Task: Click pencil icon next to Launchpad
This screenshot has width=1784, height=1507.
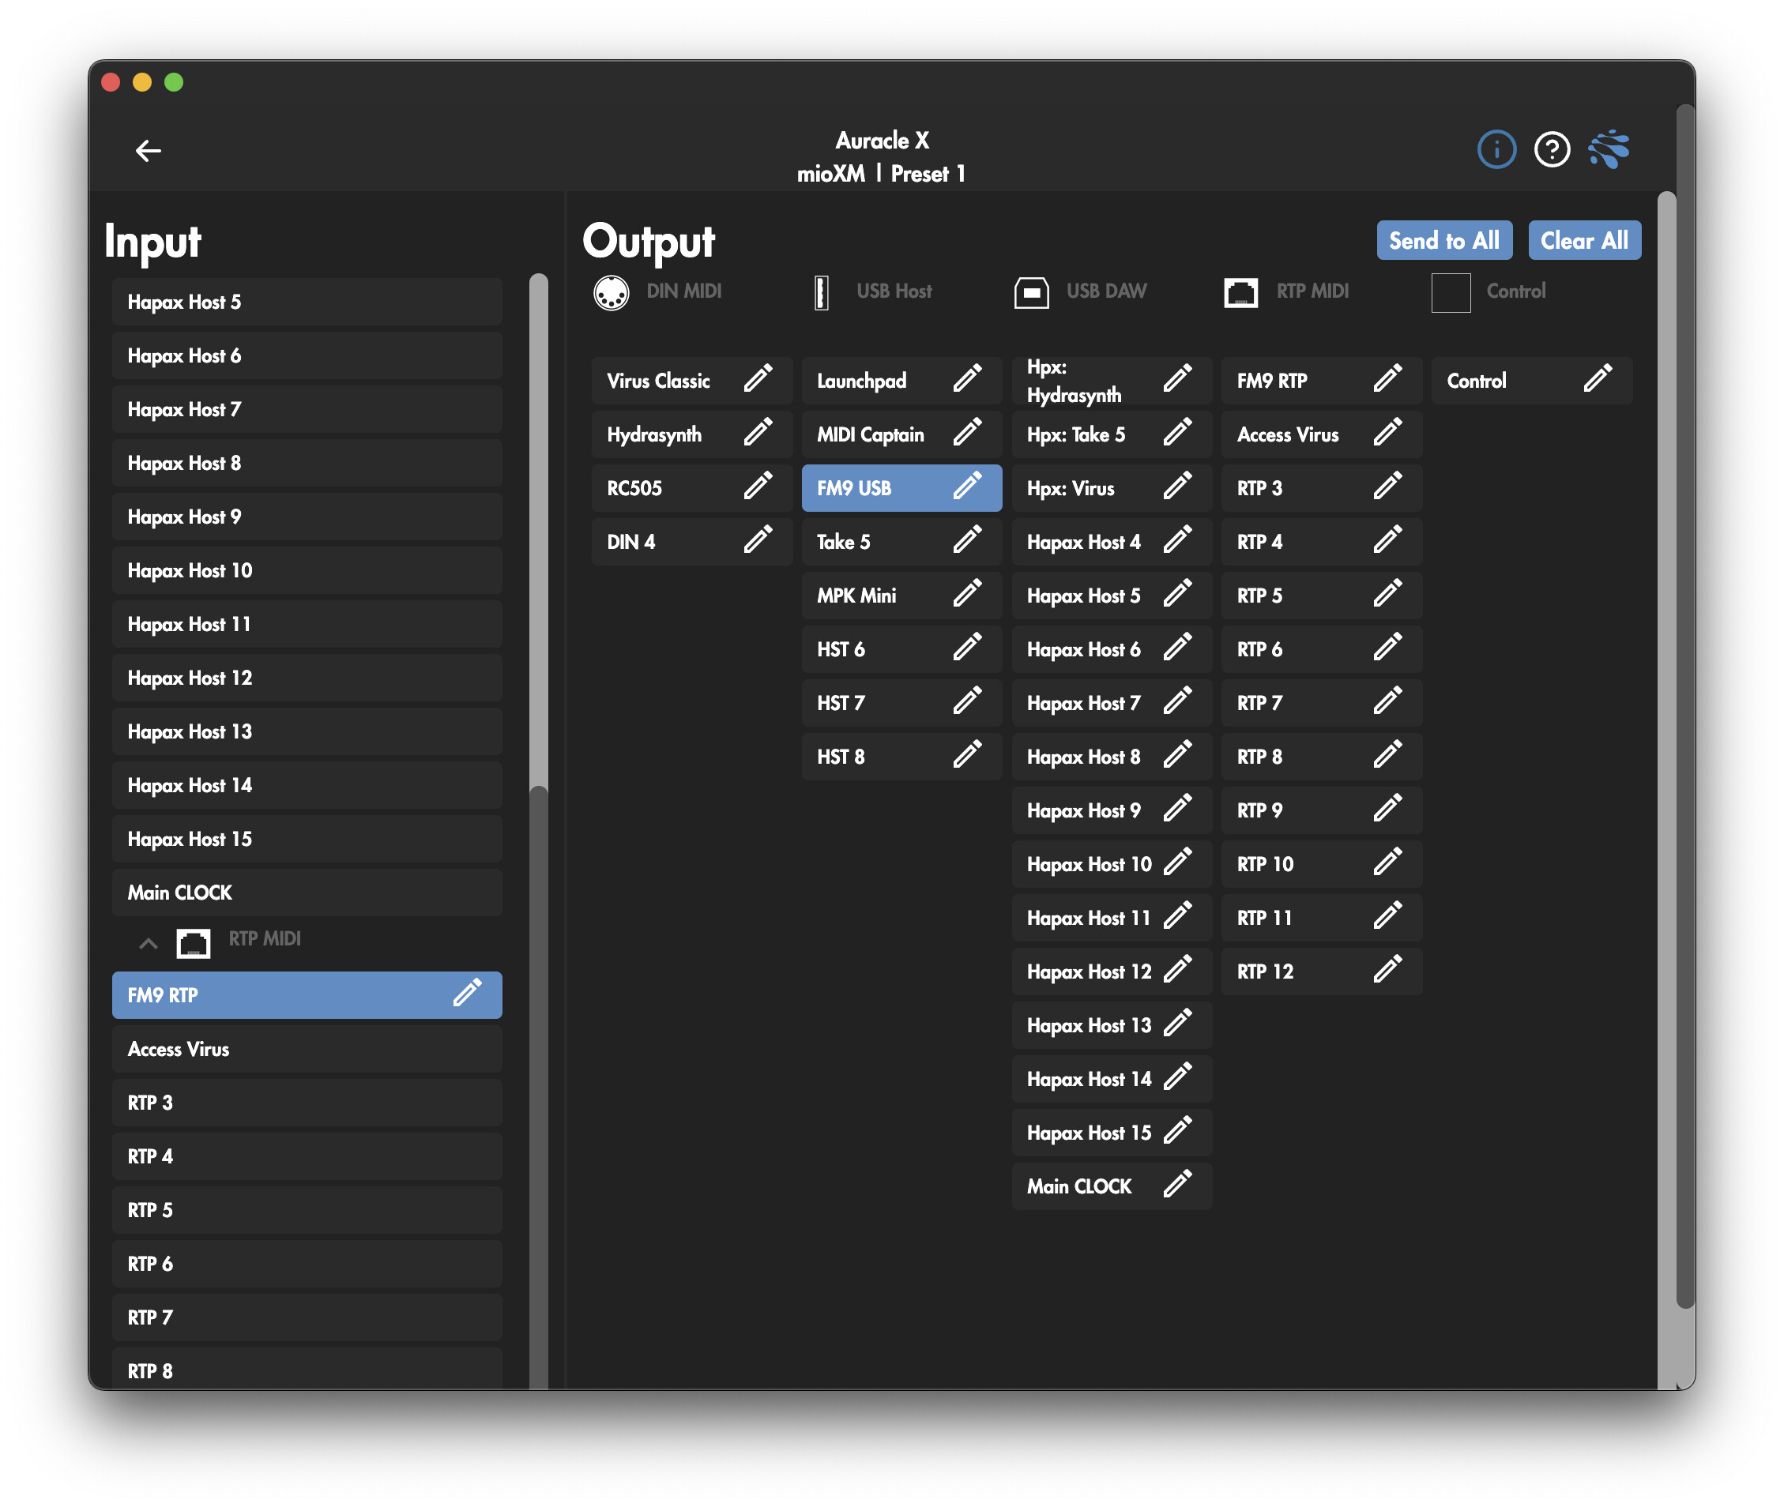Action: (x=966, y=378)
